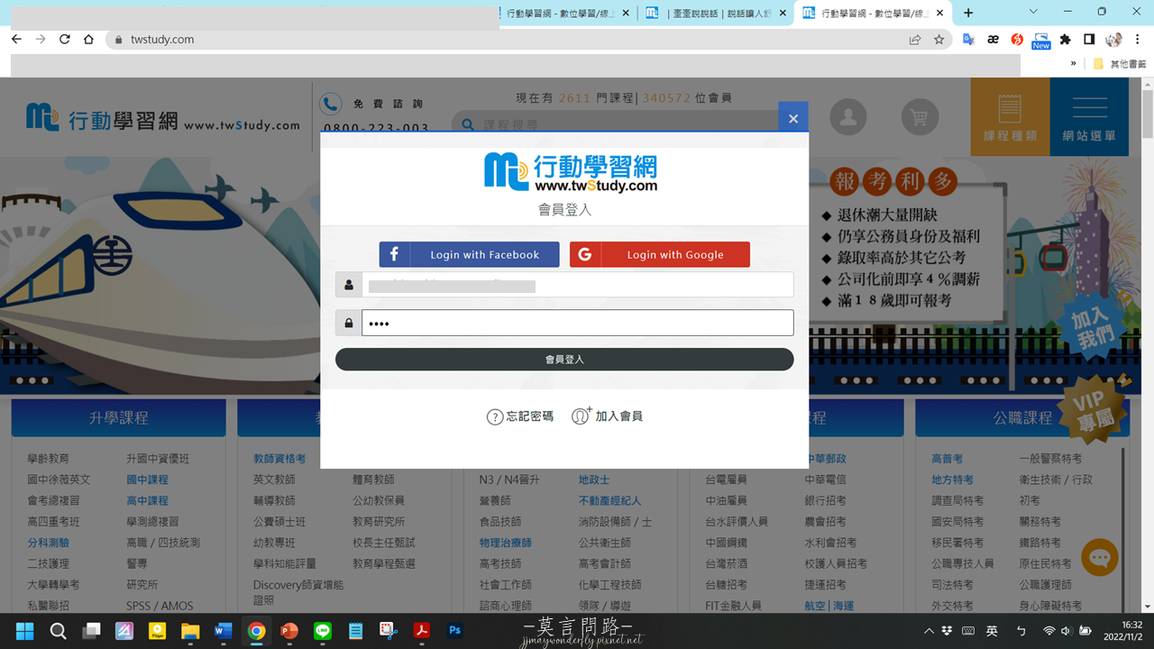Viewport: 1154px width, 649px height.
Task: Open the 忘記密碼 link
Action: tap(520, 416)
